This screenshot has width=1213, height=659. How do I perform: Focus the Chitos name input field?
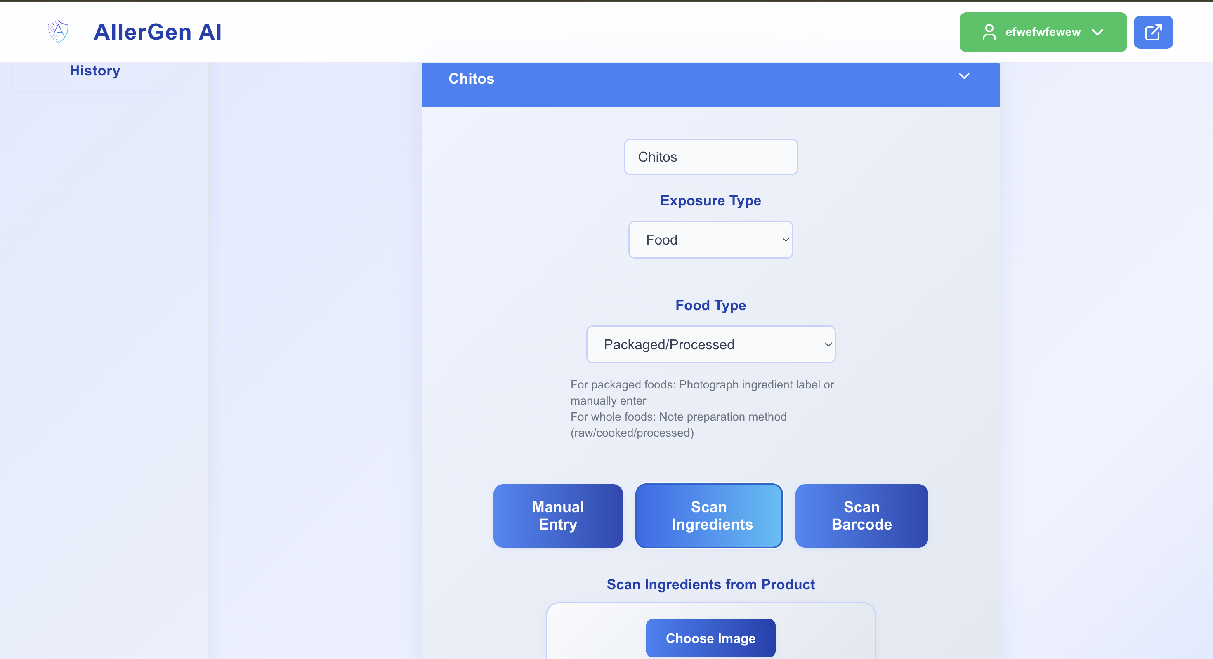[710, 157]
